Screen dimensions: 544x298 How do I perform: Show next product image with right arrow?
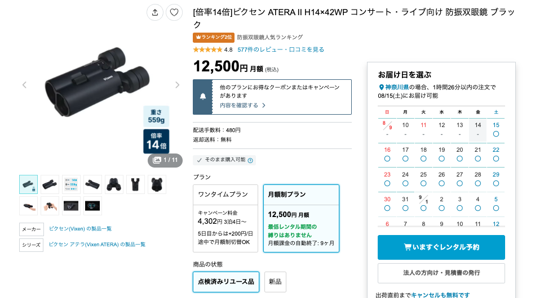[177, 85]
